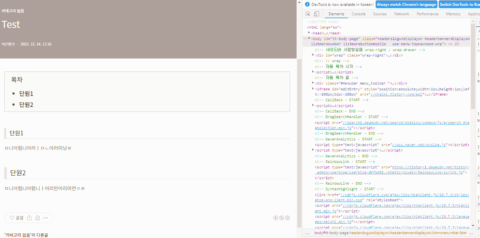Screen dimensions: 480x238
Task: Select the 사이드바 서랍형일때 comment row
Action: 370,50
